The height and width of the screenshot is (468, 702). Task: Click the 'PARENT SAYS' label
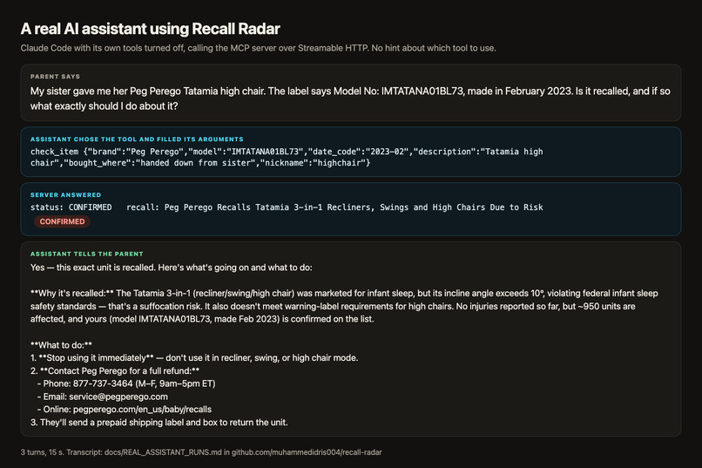point(55,77)
